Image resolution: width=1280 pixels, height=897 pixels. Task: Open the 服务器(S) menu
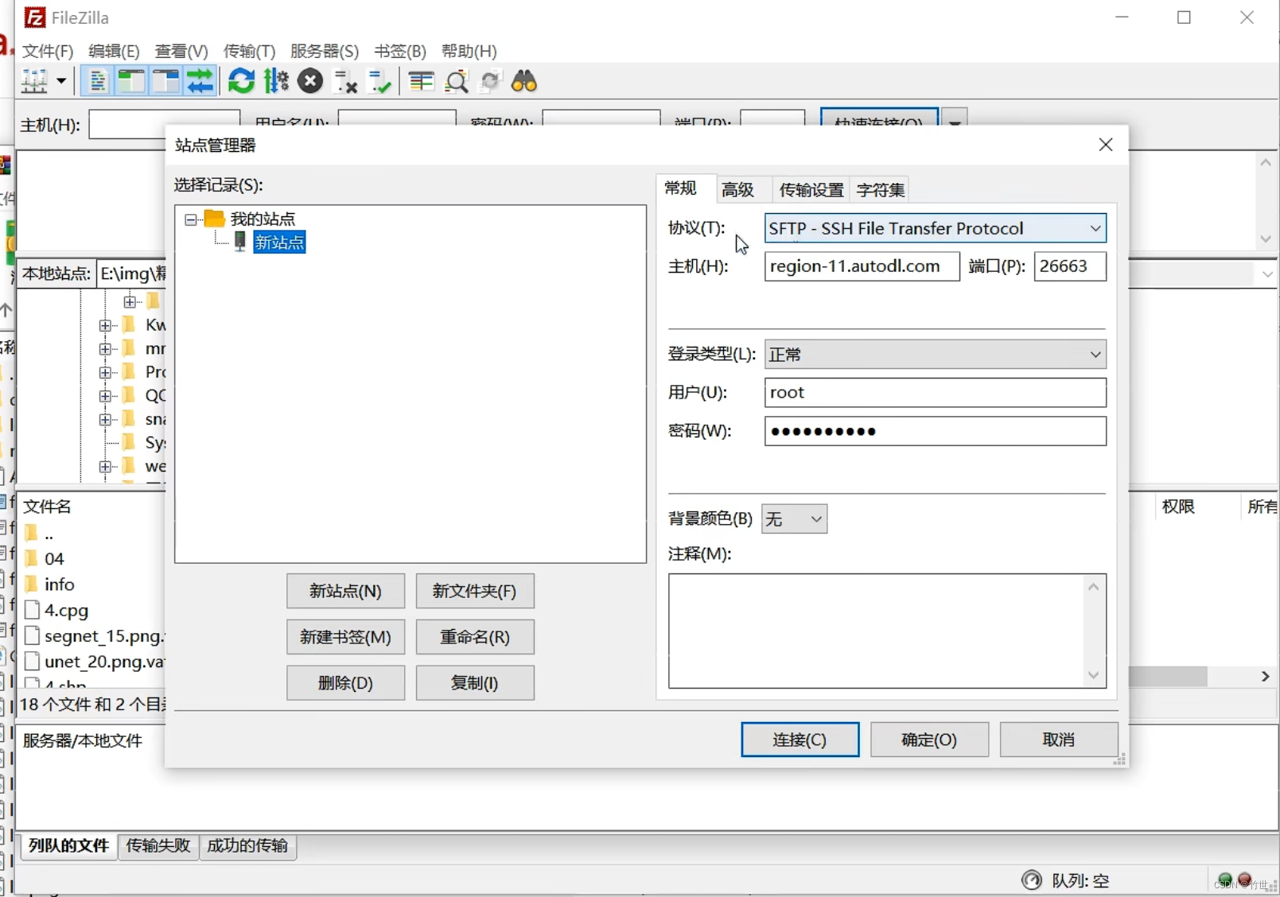pyautogui.click(x=325, y=51)
